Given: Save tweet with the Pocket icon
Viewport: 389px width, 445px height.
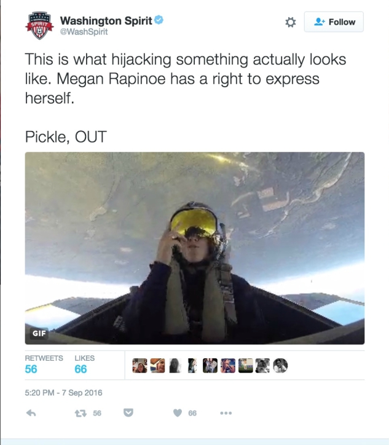Looking at the screenshot, I should [x=128, y=412].
